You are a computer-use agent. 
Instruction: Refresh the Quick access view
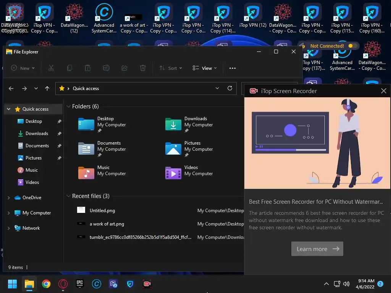click(230, 88)
